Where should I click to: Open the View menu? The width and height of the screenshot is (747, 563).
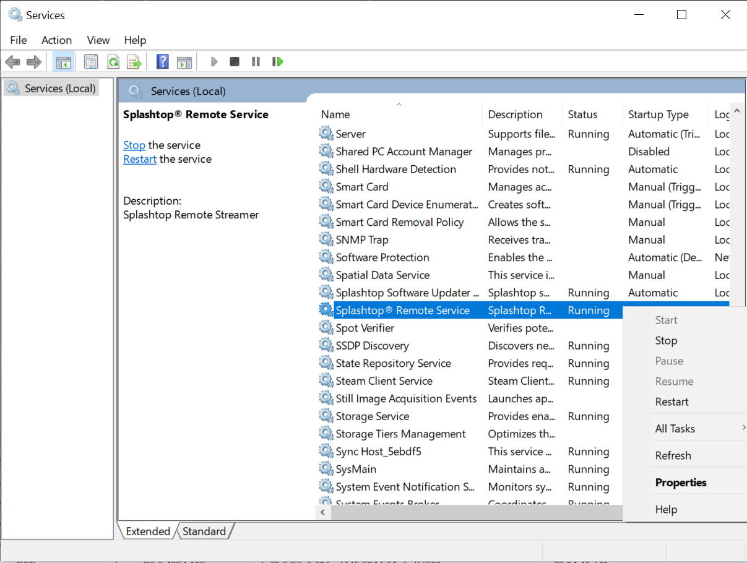tap(98, 40)
